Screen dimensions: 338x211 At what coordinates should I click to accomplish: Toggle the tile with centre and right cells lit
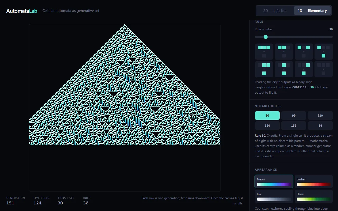264,69
